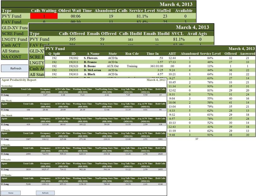This screenshot has height=196, width=256.
Task: Open the GLD-XV Fund queue details
Action: 14,28
